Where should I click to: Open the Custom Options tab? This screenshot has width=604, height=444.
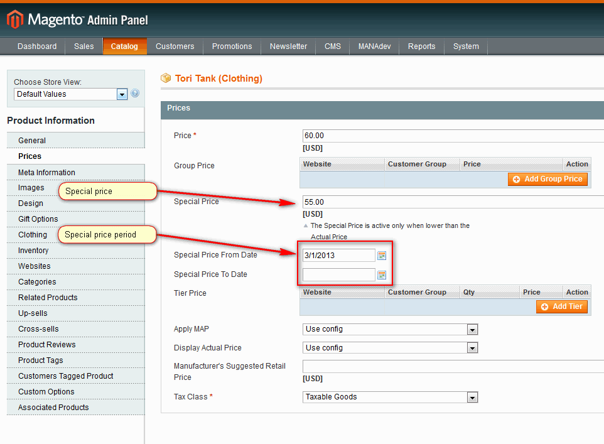click(75, 392)
